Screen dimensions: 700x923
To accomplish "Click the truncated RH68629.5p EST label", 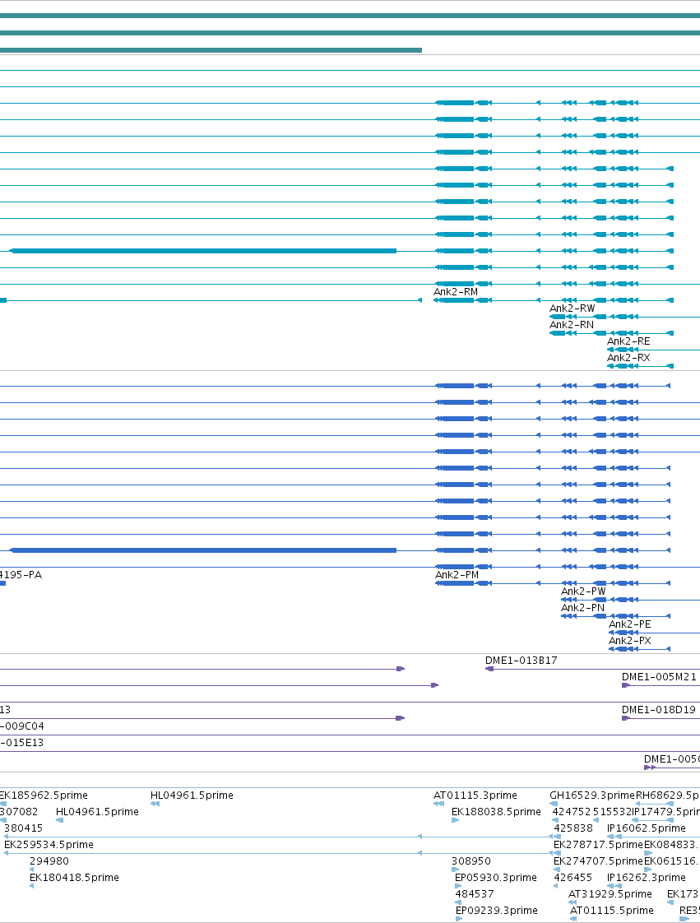I will pyautogui.click(x=668, y=795).
